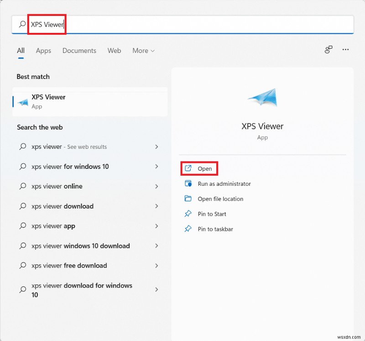
Task: Click 'xps viewer - See web results' suggestion text
Action: [x=69, y=147]
